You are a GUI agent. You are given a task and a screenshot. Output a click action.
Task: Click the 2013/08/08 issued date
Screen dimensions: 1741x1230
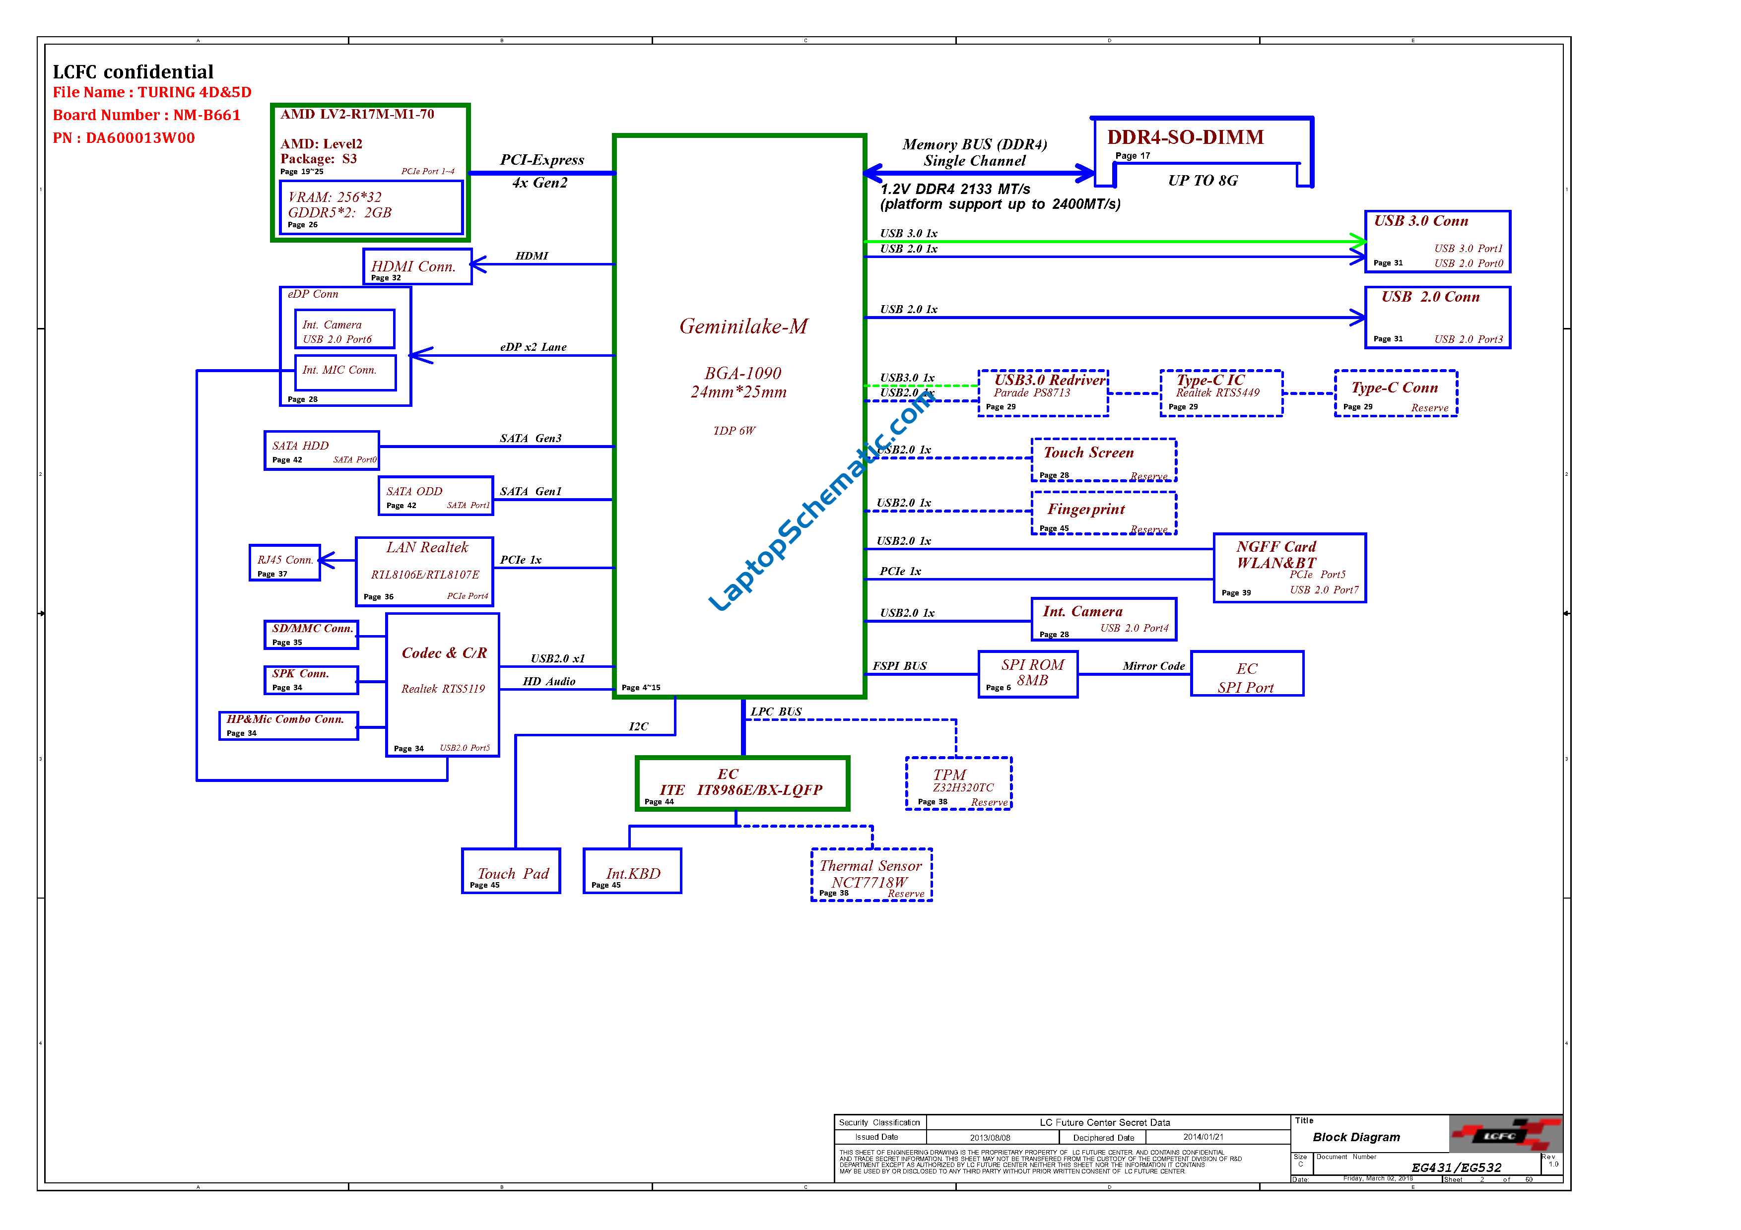[990, 1138]
